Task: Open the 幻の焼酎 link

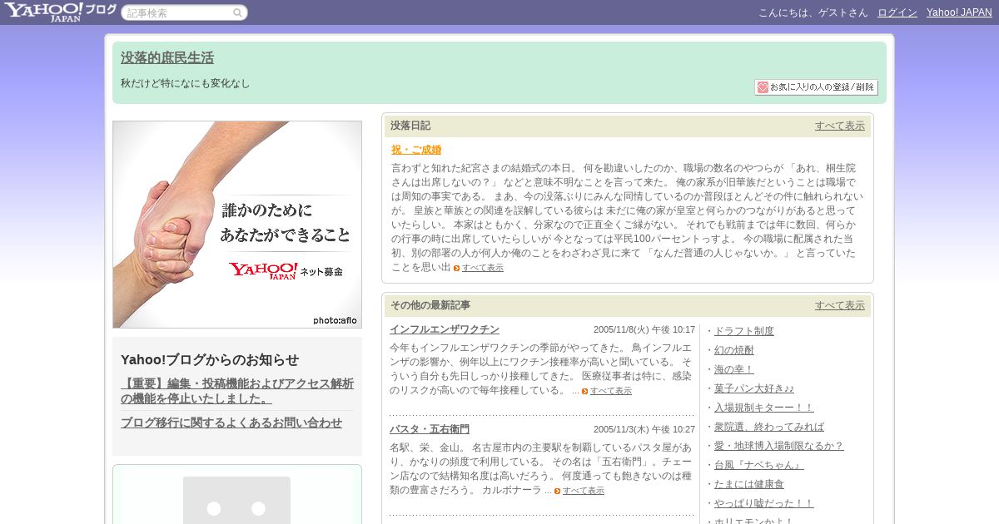Action: pos(734,350)
